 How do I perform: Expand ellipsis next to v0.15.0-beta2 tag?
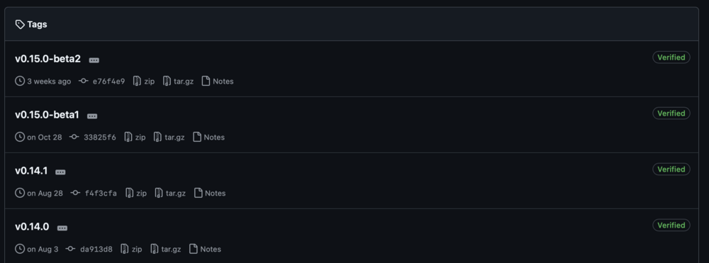(94, 60)
